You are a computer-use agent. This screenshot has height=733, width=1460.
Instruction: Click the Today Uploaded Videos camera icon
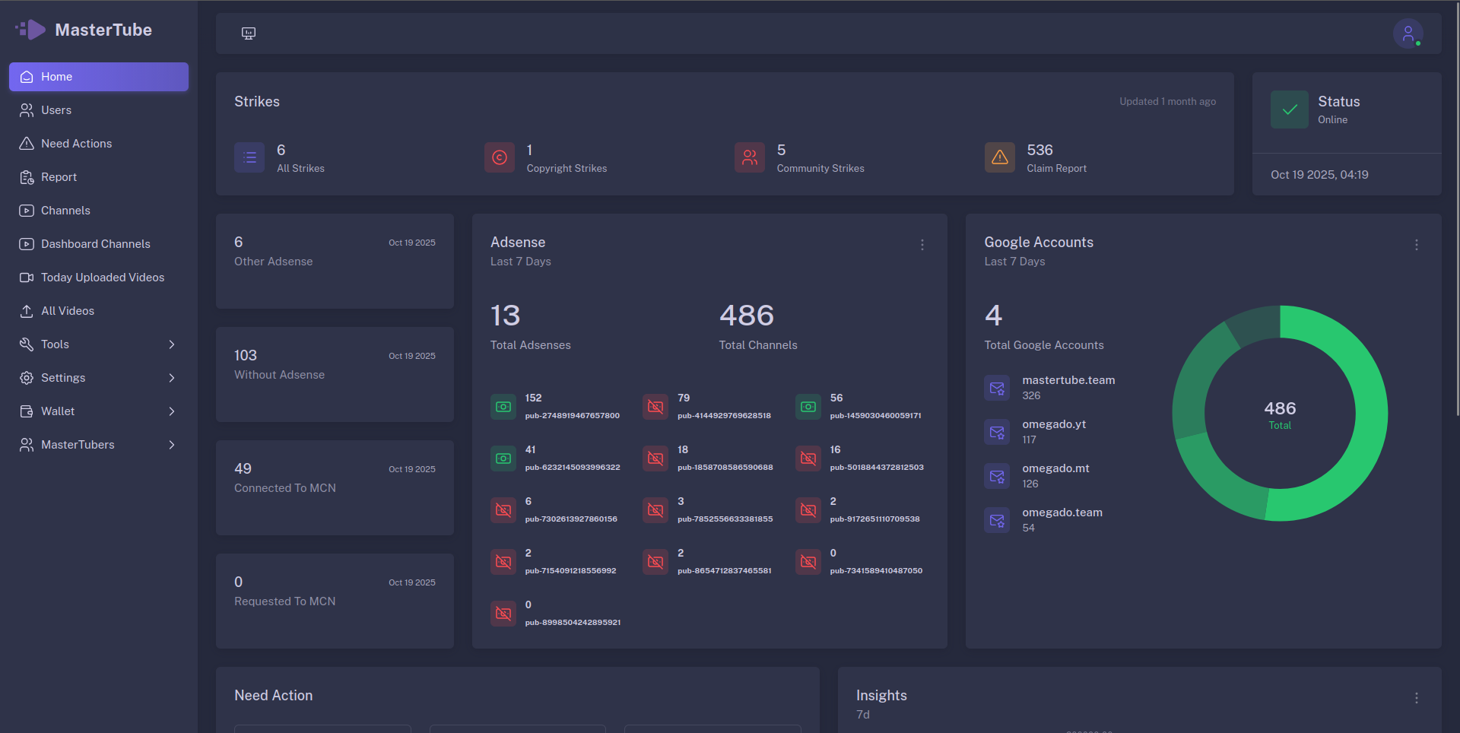[26, 277]
